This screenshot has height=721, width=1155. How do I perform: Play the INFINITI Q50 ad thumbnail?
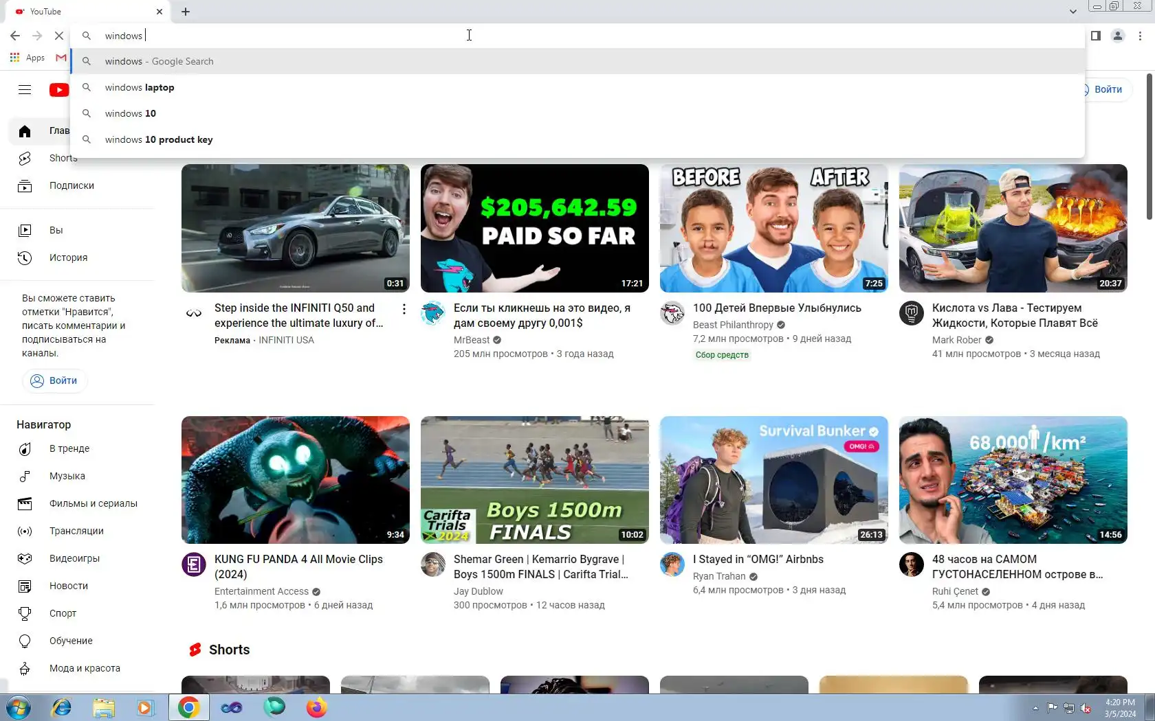[296, 228]
